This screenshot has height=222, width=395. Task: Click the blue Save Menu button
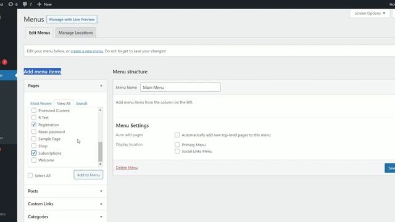[x=389, y=168]
